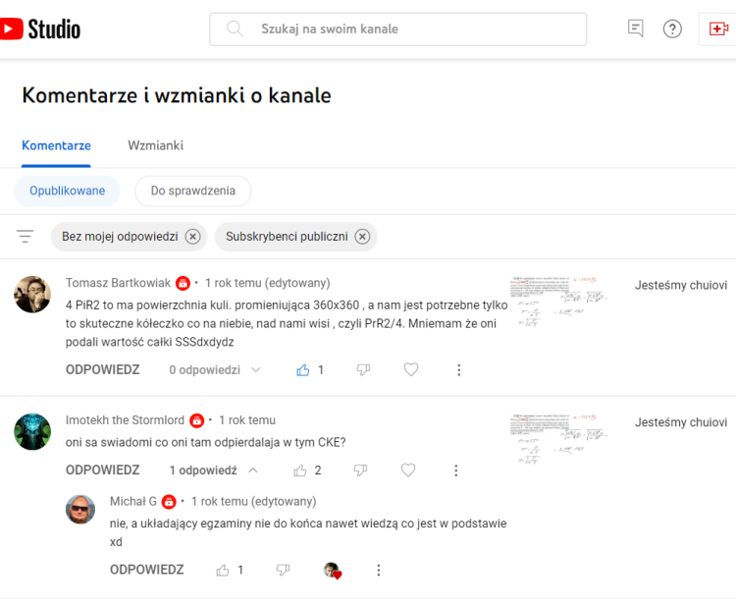
Task: Click the Create video plus icon
Action: coord(719,28)
